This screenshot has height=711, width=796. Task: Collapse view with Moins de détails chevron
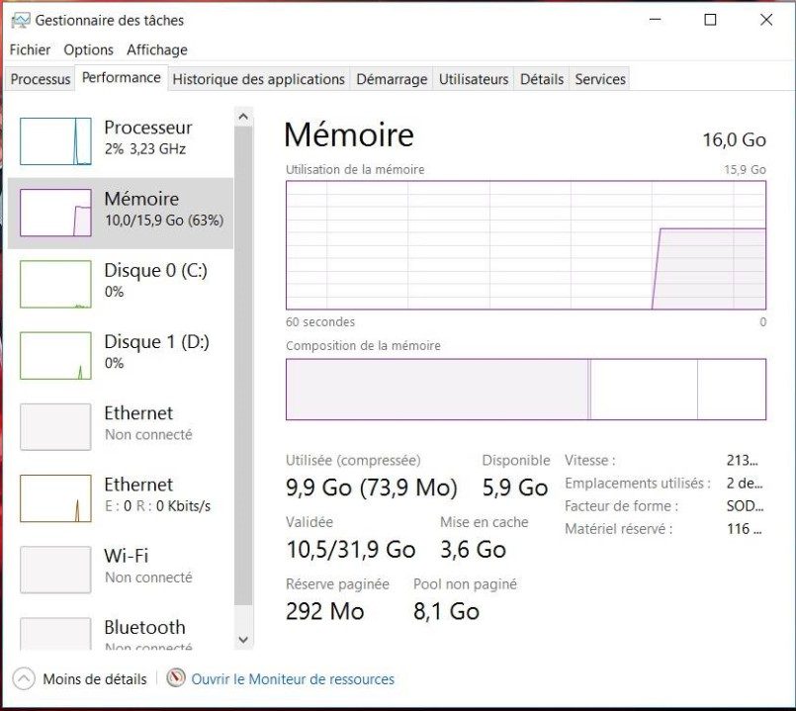coord(24,679)
